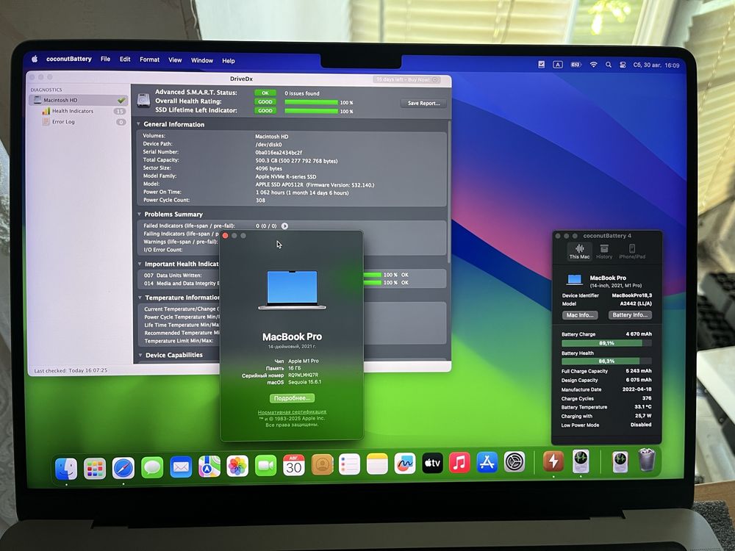Click the DriveDx vertical scrollbar
This screenshot has width=735, height=551.
[x=449, y=192]
